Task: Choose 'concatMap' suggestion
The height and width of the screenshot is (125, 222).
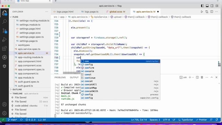Action: [x=120, y=88]
